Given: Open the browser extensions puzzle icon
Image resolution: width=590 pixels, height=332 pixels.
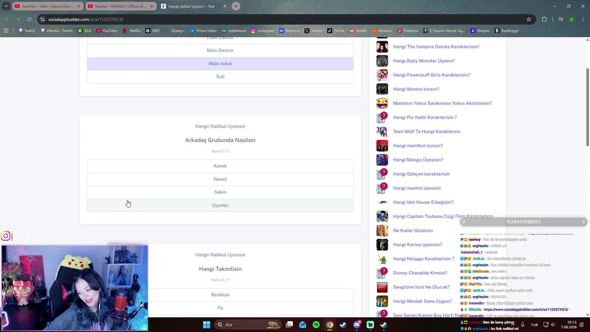Looking at the screenshot, I should click(x=544, y=19).
